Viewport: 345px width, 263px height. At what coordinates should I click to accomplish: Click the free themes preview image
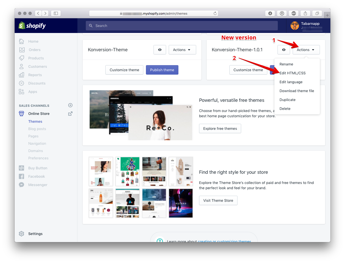pos(141,115)
